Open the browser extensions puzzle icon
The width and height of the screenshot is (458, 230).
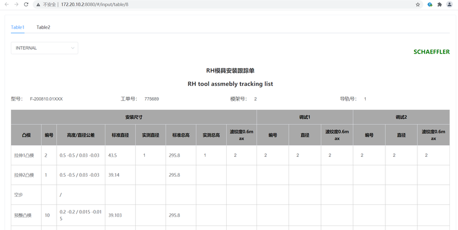pos(440,5)
